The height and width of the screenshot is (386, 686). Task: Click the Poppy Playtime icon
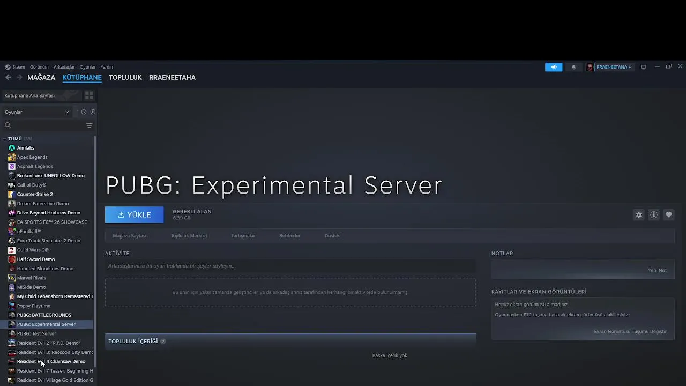[x=12, y=306]
